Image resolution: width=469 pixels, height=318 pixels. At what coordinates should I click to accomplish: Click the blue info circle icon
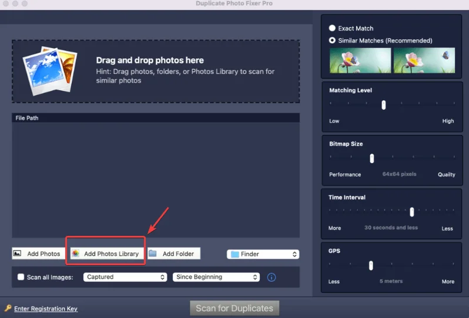pyautogui.click(x=272, y=277)
